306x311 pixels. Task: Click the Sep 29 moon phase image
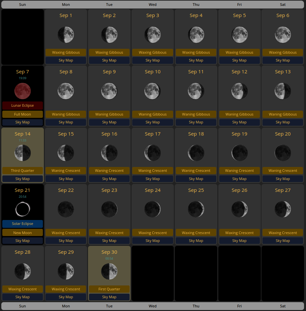pos(66,271)
